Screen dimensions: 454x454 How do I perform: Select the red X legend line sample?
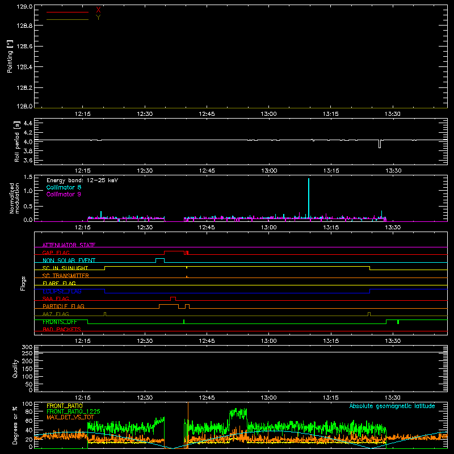pos(68,12)
